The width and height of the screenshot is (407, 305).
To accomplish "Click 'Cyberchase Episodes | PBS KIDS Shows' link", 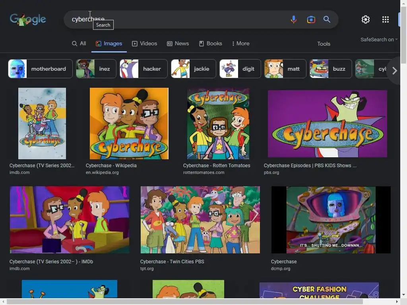I will click(310, 166).
